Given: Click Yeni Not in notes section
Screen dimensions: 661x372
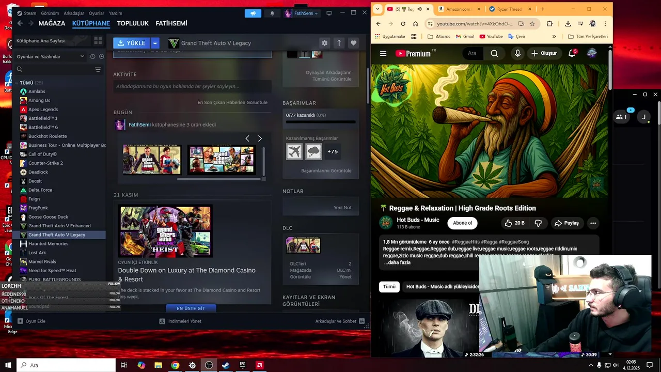Looking at the screenshot, I should click(342, 207).
